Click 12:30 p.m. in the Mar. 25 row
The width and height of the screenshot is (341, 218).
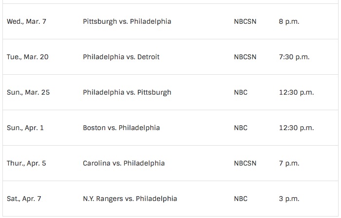click(x=296, y=92)
